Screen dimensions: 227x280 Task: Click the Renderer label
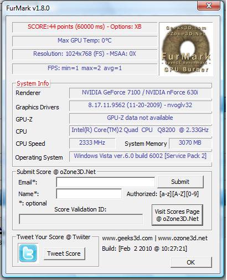pos(28,93)
